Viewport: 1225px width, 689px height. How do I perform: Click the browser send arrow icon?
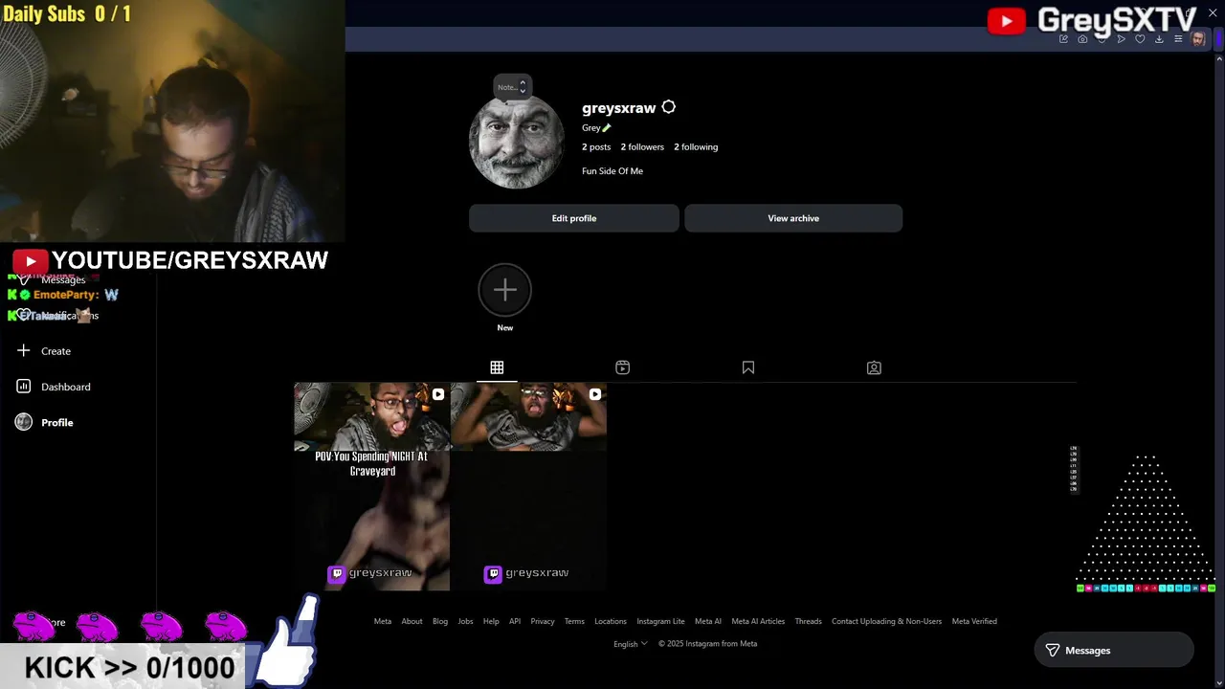click(1121, 39)
